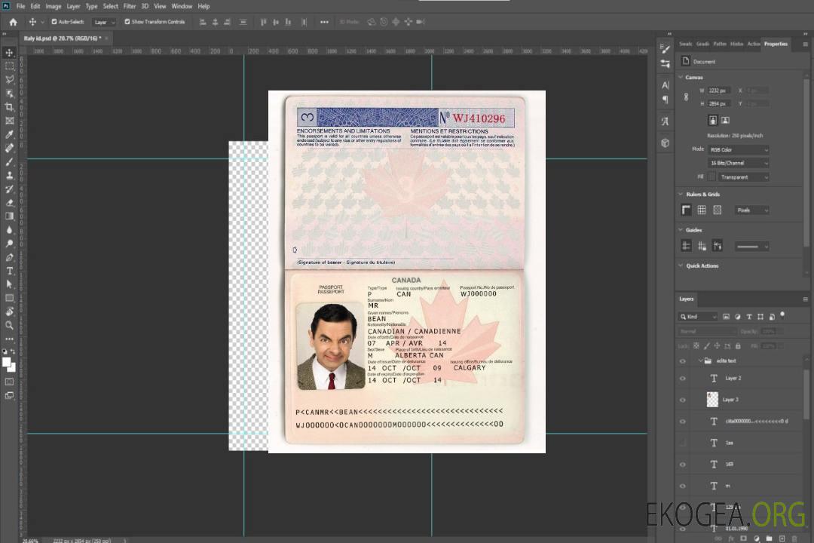
Task: Hide the 'adte text' group layer
Action: [x=683, y=361]
